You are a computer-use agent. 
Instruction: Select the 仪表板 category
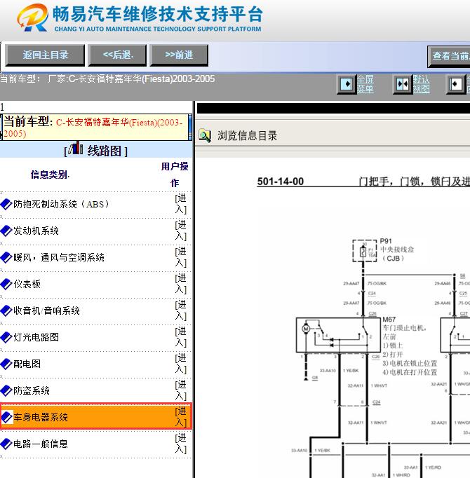click(x=27, y=284)
